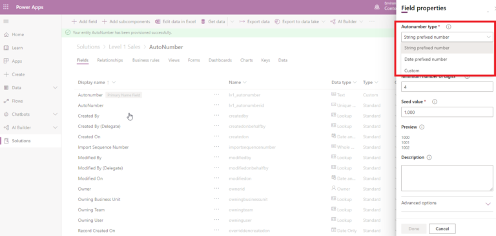Viewport: 496px width, 236px height.
Task: Switch to the Relationships tab
Action: click(110, 60)
